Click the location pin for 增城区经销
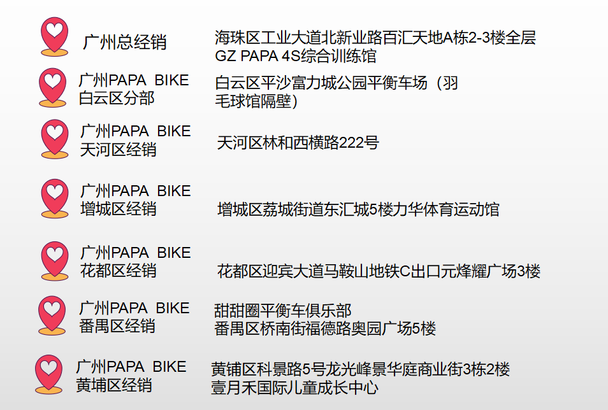The image size is (608, 410). (55, 199)
